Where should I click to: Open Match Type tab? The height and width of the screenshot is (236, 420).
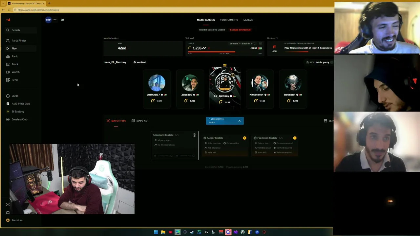(116, 121)
